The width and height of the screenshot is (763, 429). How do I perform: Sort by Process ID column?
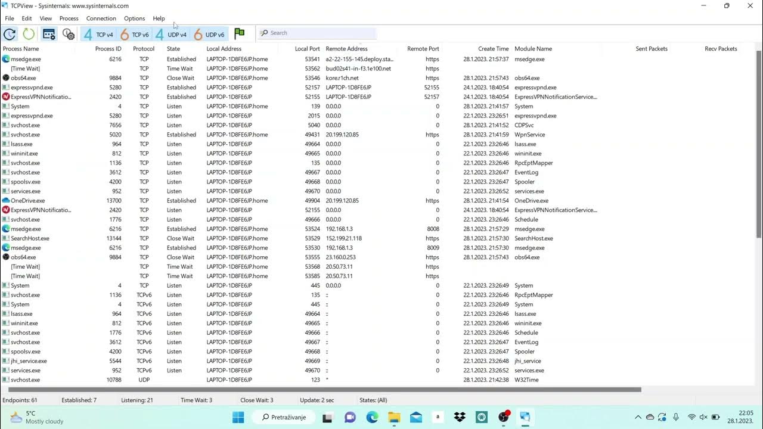tap(108, 49)
